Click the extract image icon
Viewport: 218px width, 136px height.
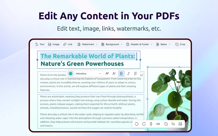(x=180, y=124)
